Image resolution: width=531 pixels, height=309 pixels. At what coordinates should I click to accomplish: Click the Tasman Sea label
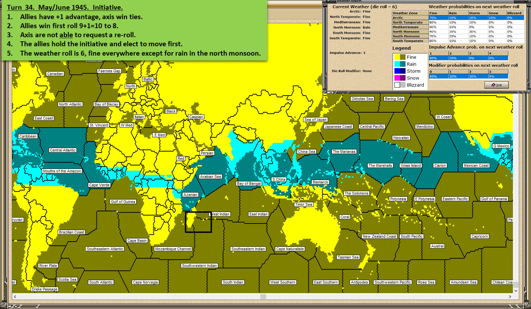coord(348,257)
